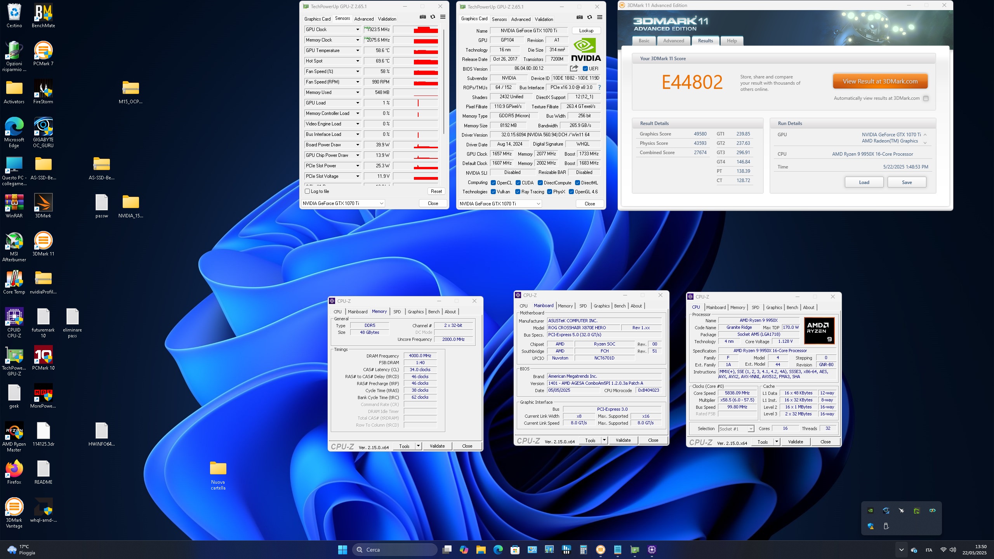Switch to the Basic tab in 3DMark 11

[644, 41]
